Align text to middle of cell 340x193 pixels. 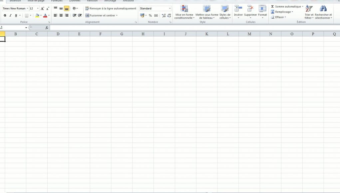pos(61,8)
